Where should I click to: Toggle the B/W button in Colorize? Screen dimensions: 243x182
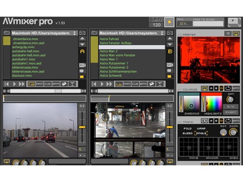(231, 106)
